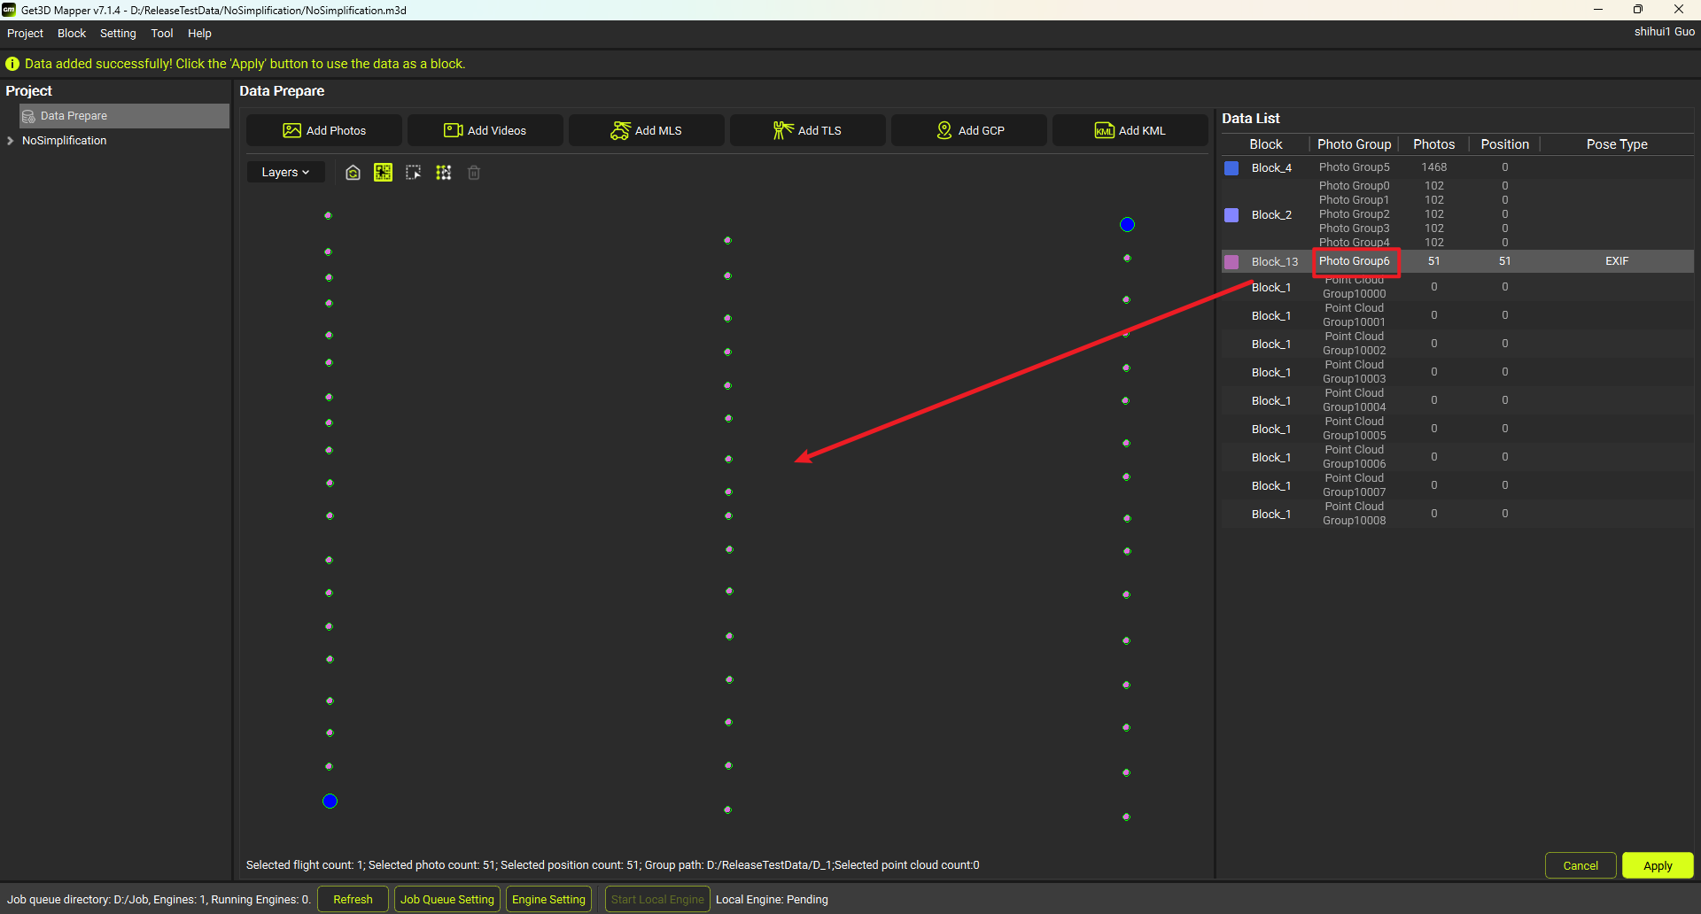This screenshot has width=1701, height=914.
Task: Click Add TLS button
Action: pyautogui.click(x=807, y=130)
